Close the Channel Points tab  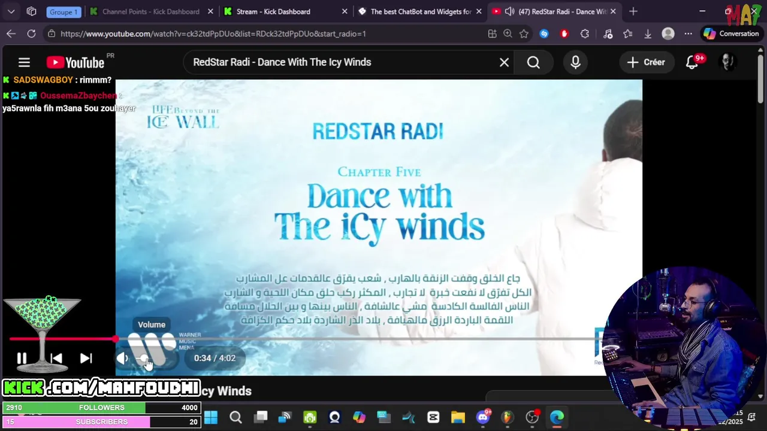point(210,11)
